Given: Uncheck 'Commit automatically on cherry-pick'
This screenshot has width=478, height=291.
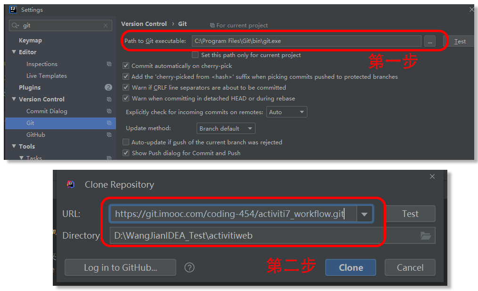Looking at the screenshot, I should (x=125, y=66).
